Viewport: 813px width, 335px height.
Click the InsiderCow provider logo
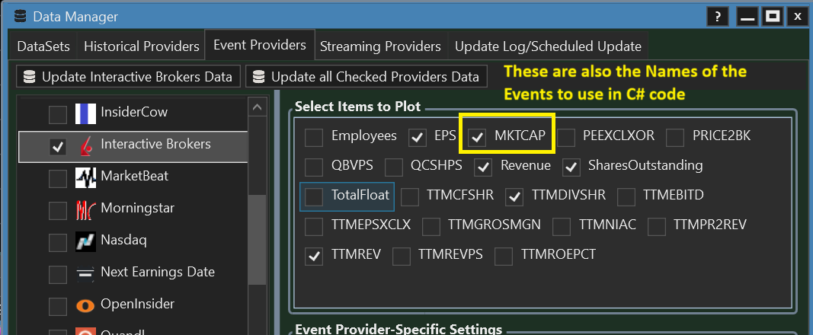[85, 113]
